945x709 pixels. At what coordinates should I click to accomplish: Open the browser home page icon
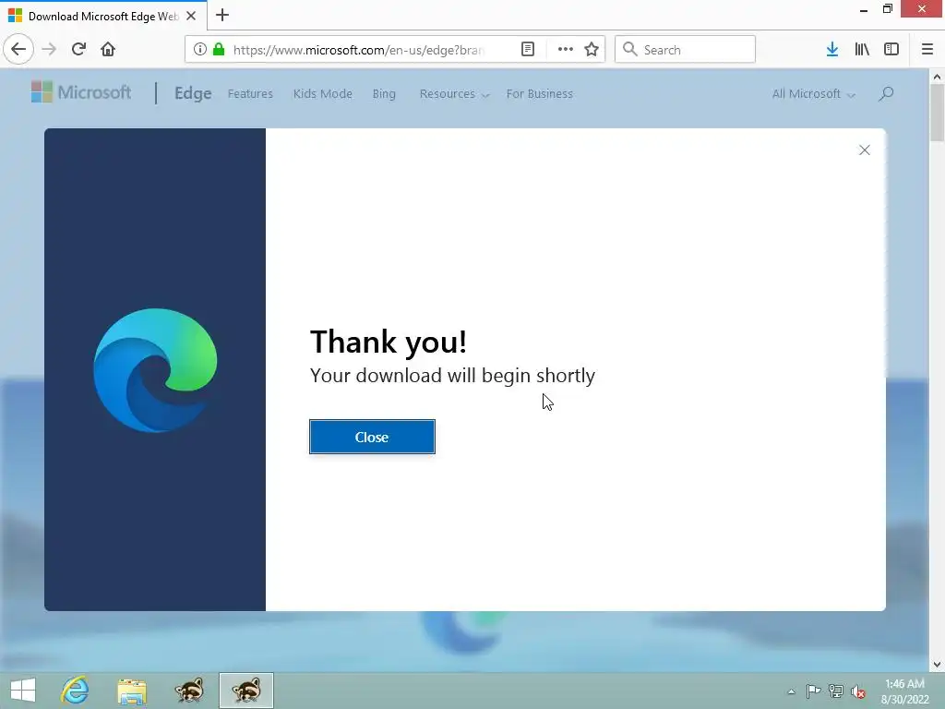108,49
